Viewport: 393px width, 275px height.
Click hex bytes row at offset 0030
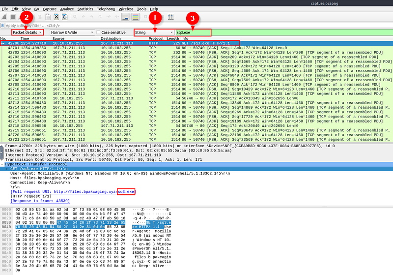(70, 222)
